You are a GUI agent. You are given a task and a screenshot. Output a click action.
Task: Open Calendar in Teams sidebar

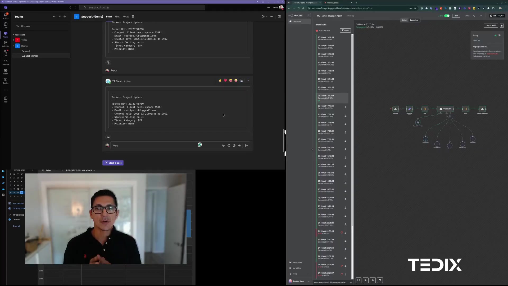pos(6,44)
